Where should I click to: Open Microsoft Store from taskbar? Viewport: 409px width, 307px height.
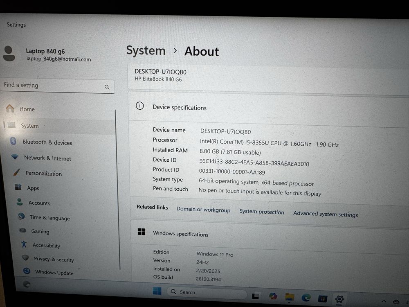coord(322,298)
